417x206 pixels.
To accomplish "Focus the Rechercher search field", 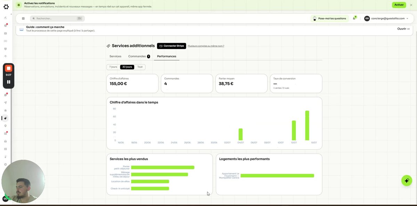I will tap(57, 18).
